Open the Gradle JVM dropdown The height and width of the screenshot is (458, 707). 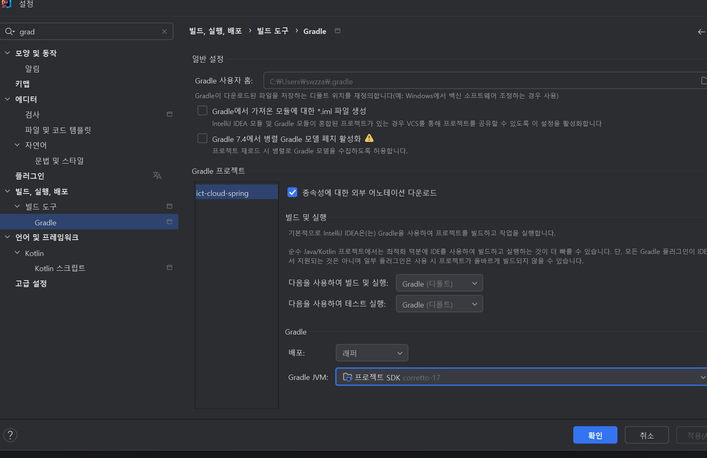click(x=521, y=377)
